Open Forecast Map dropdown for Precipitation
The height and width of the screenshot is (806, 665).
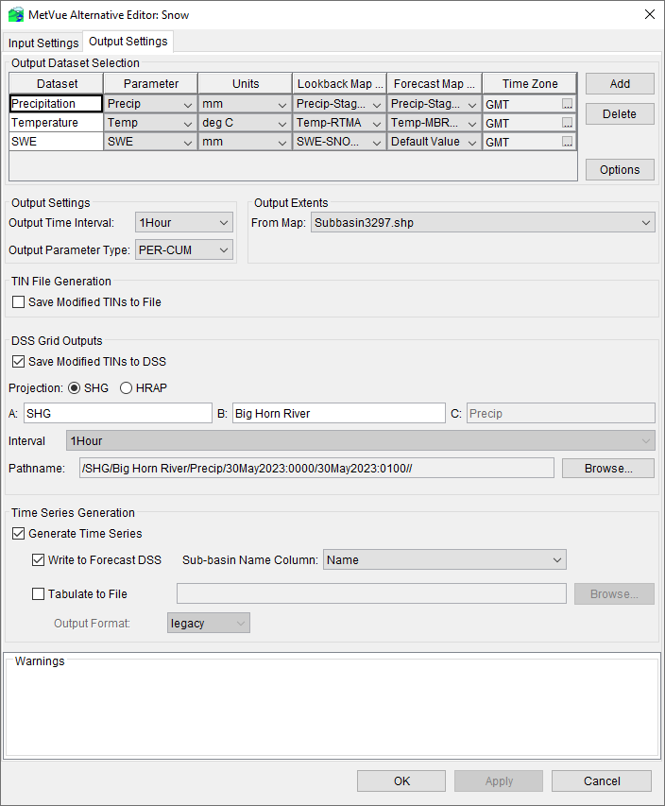click(x=435, y=104)
